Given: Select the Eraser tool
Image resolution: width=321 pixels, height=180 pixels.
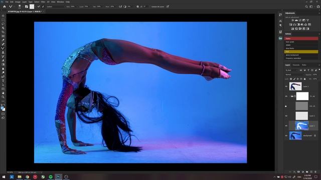Looking at the screenshot, I should (3, 60).
